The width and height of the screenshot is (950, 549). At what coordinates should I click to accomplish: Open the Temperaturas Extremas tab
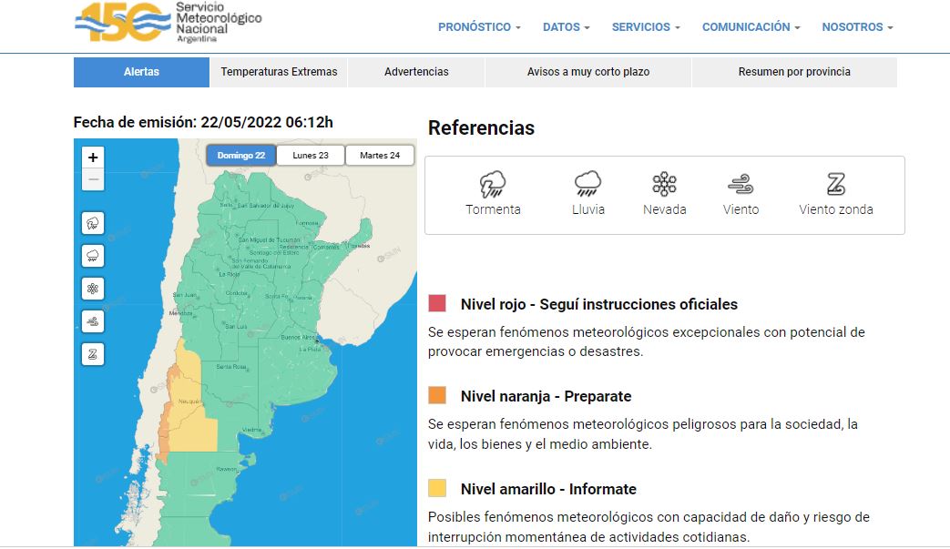279,72
